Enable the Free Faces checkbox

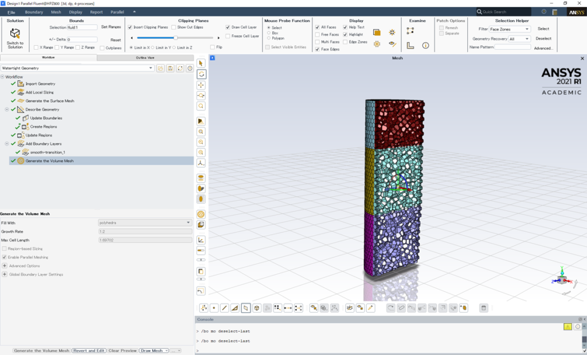[x=318, y=34]
